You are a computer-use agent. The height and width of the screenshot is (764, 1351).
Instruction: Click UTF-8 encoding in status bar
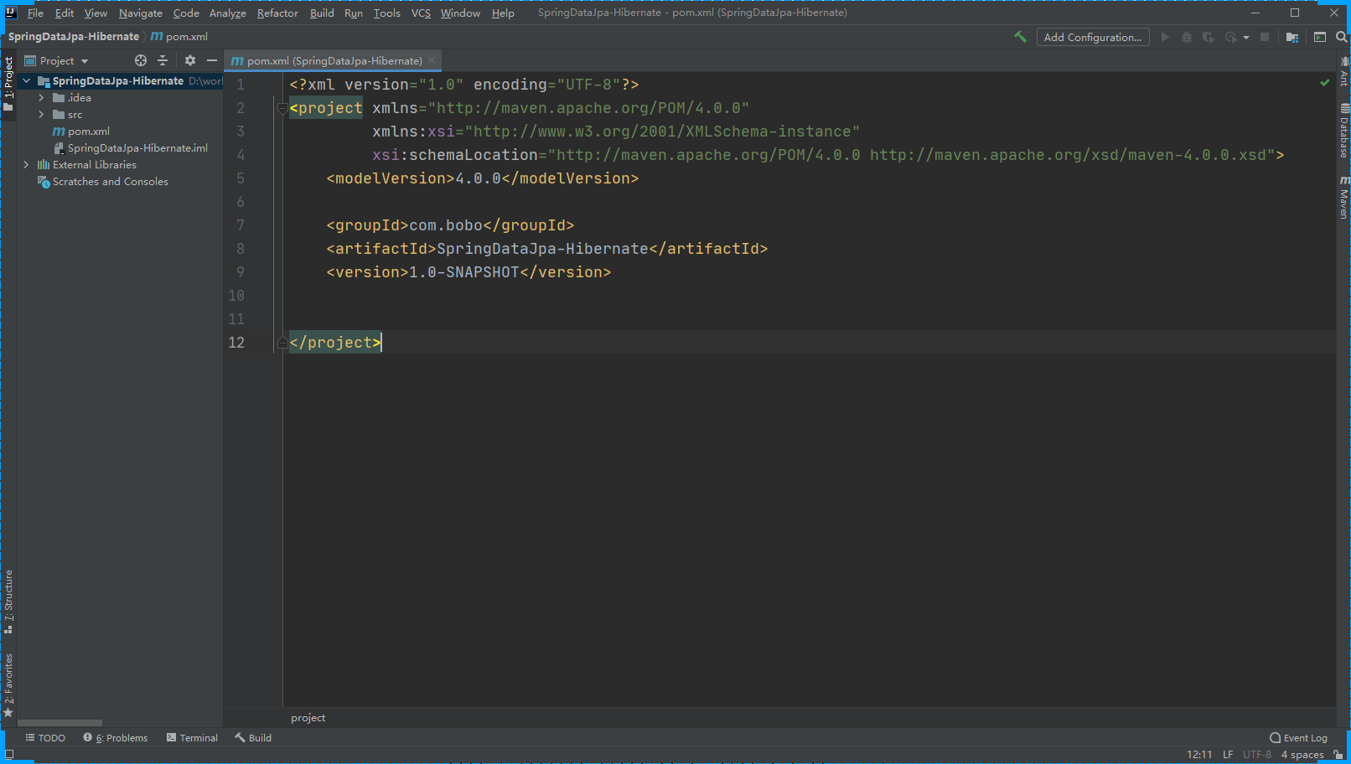pyautogui.click(x=1257, y=755)
